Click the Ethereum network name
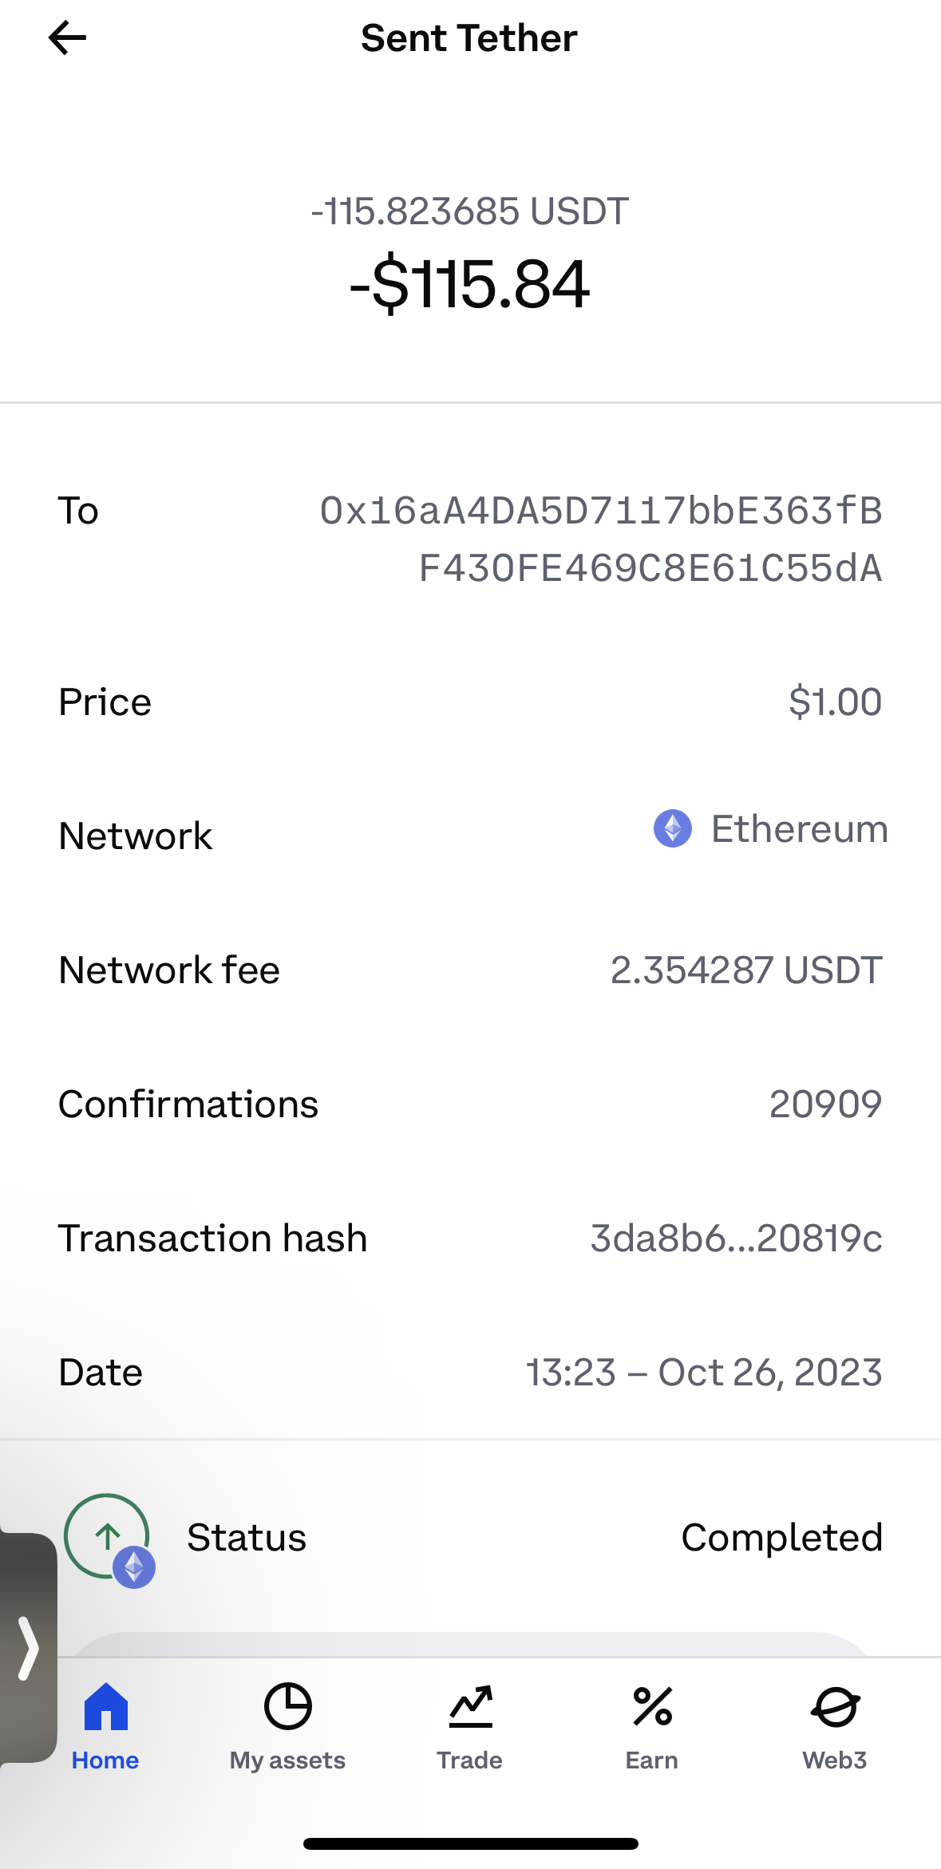 tap(799, 828)
